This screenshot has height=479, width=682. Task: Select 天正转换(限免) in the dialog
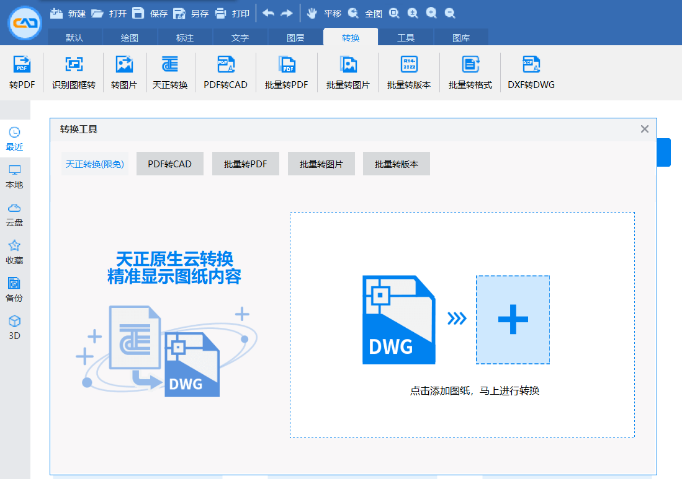coord(95,164)
